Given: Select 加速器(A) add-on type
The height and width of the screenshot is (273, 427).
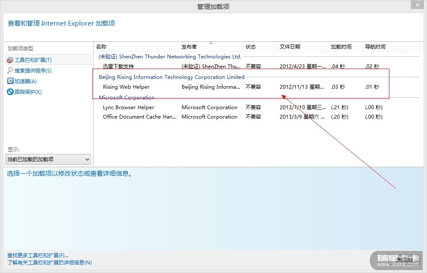Looking at the screenshot, I should 26,81.
